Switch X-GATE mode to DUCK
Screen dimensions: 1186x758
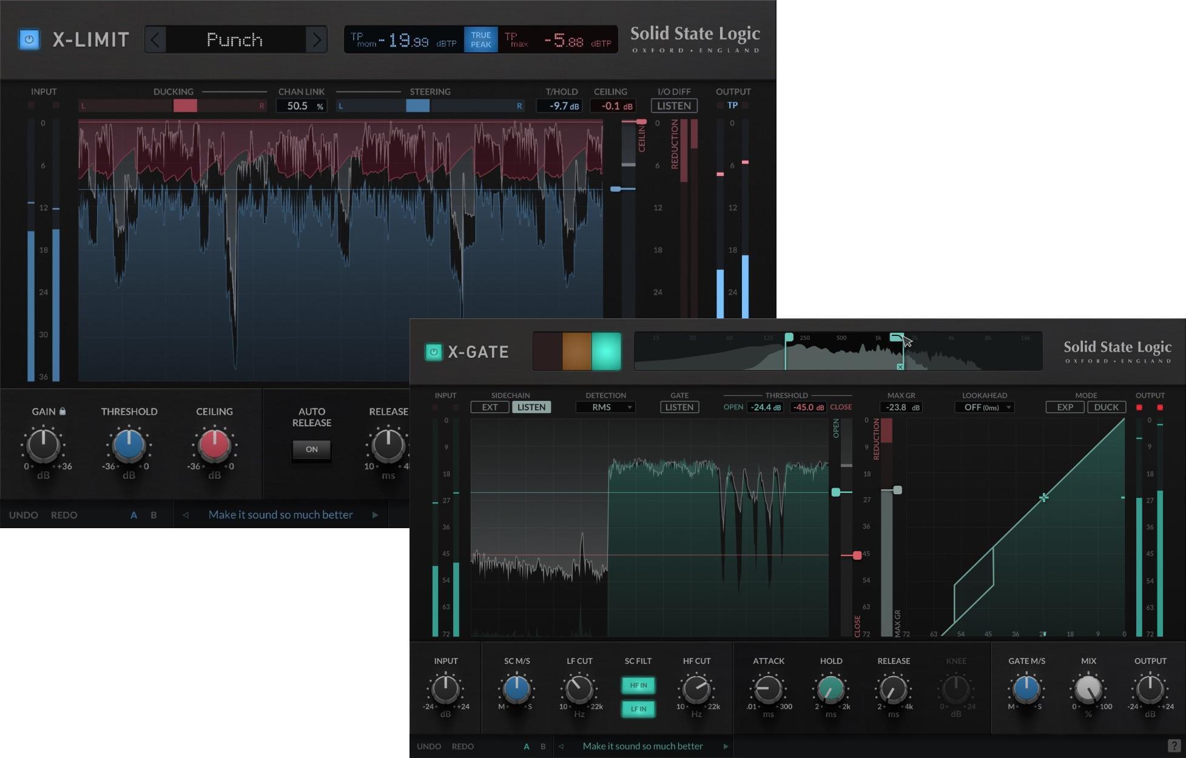[x=1107, y=407]
